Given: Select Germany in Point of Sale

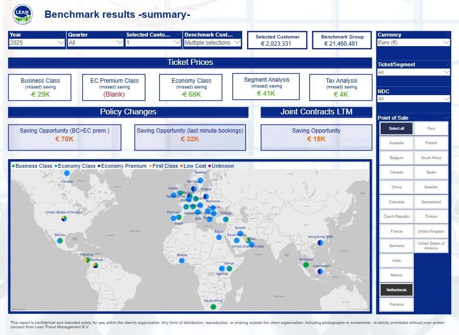Looking at the screenshot, I should [397, 246].
